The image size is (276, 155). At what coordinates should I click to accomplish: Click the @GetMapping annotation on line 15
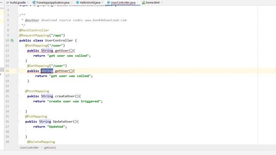38,66
